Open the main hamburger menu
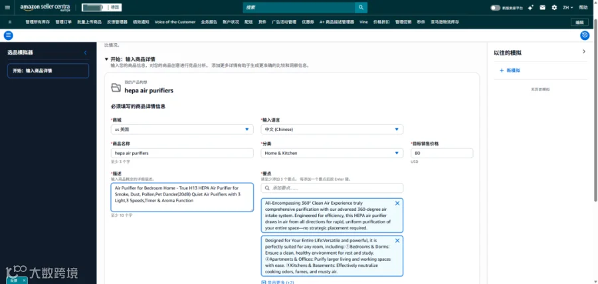Image resolution: width=598 pixels, height=284 pixels. [7, 7]
